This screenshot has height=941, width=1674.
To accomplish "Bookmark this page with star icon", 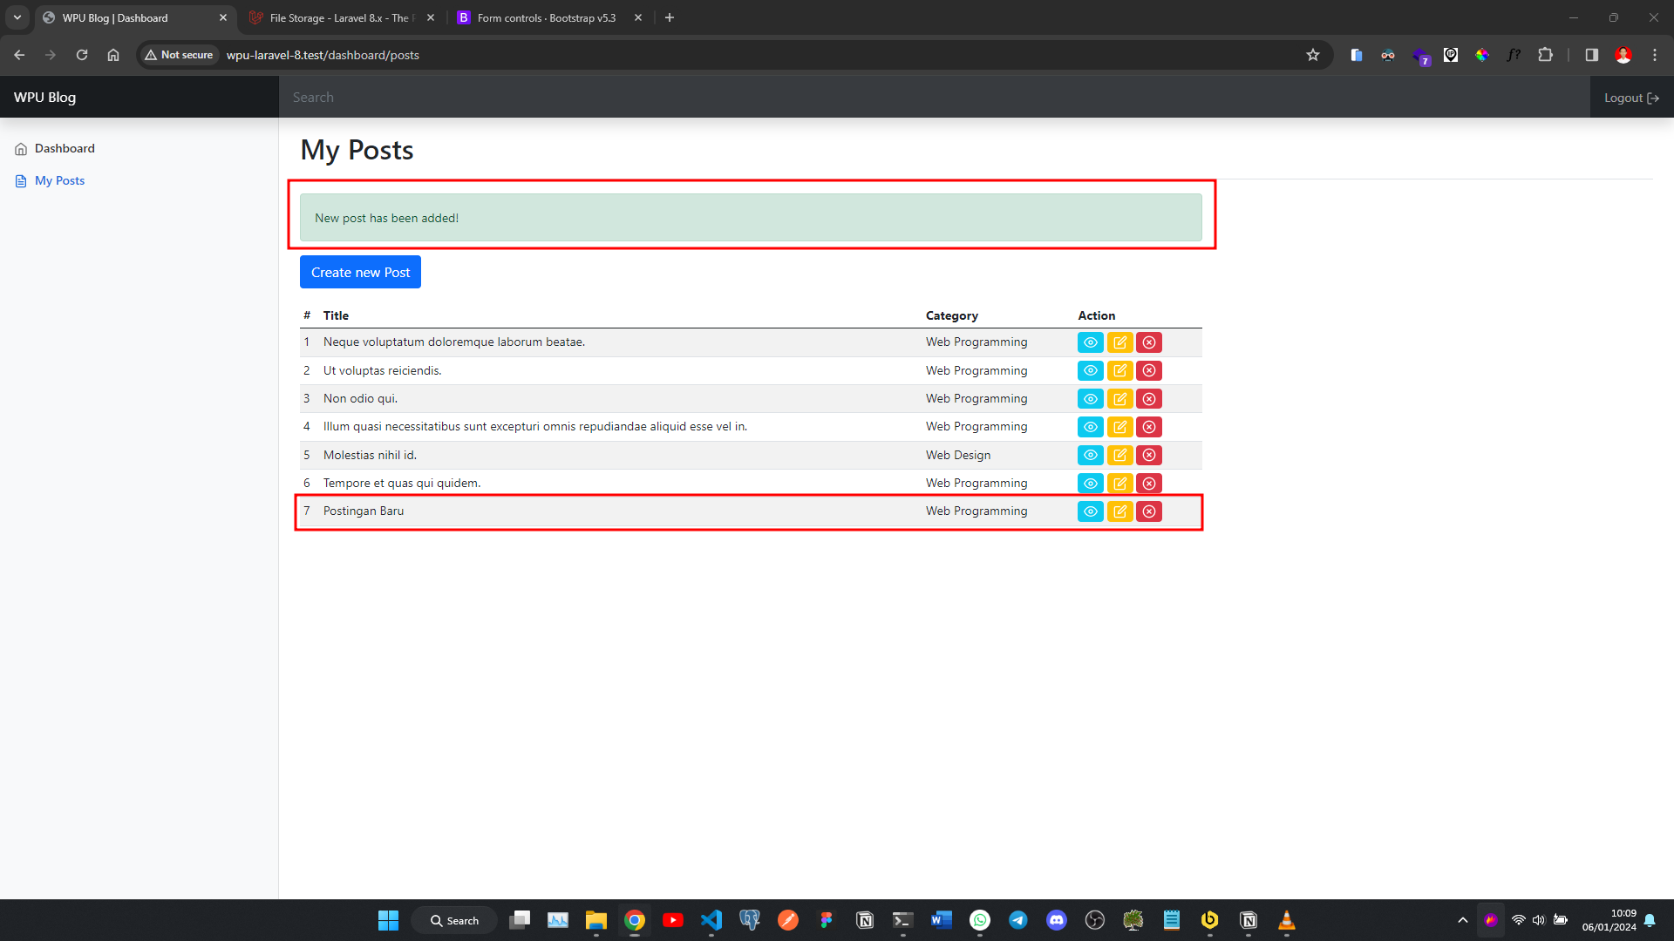I will coord(1313,55).
